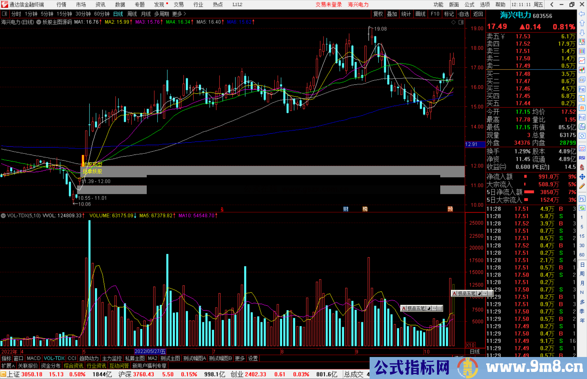This screenshot has height=379, width=587.
Task: Switch to the MACD indicator tab
Action: click(34, 358)
